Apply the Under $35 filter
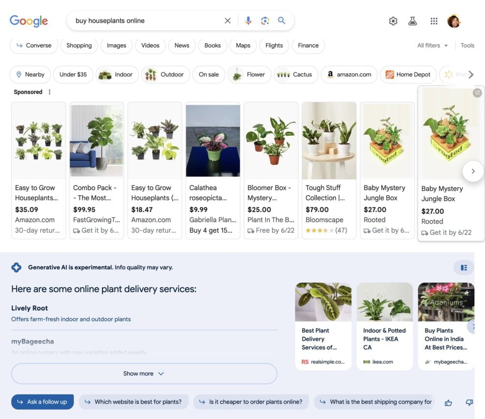This screenshot has width=485, height=419. tap(73, 74)
